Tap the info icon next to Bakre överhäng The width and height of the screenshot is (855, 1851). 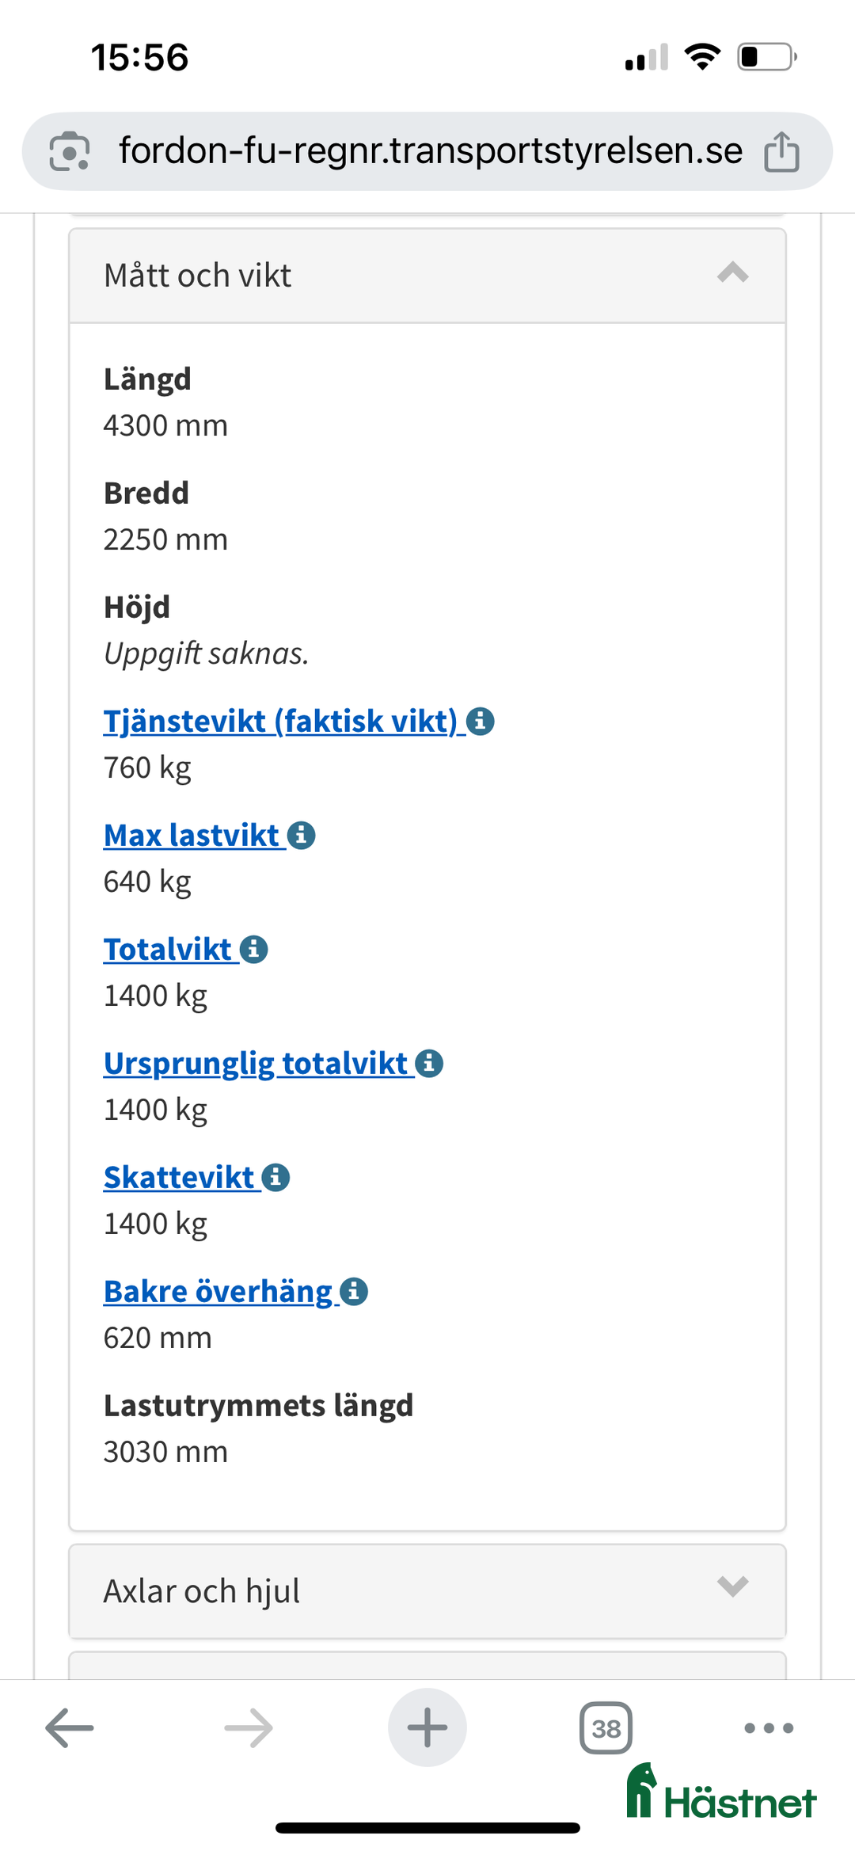tap(353, 1291)
